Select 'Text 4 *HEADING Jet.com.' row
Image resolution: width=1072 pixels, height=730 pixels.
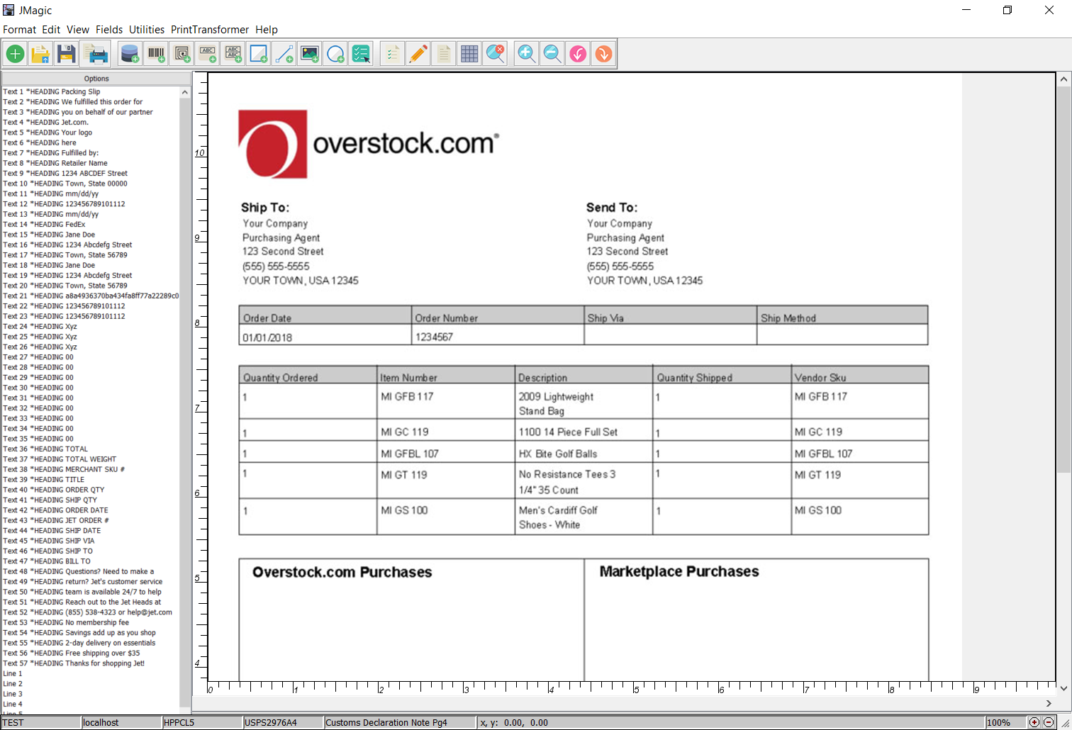(x=91, y=122)
